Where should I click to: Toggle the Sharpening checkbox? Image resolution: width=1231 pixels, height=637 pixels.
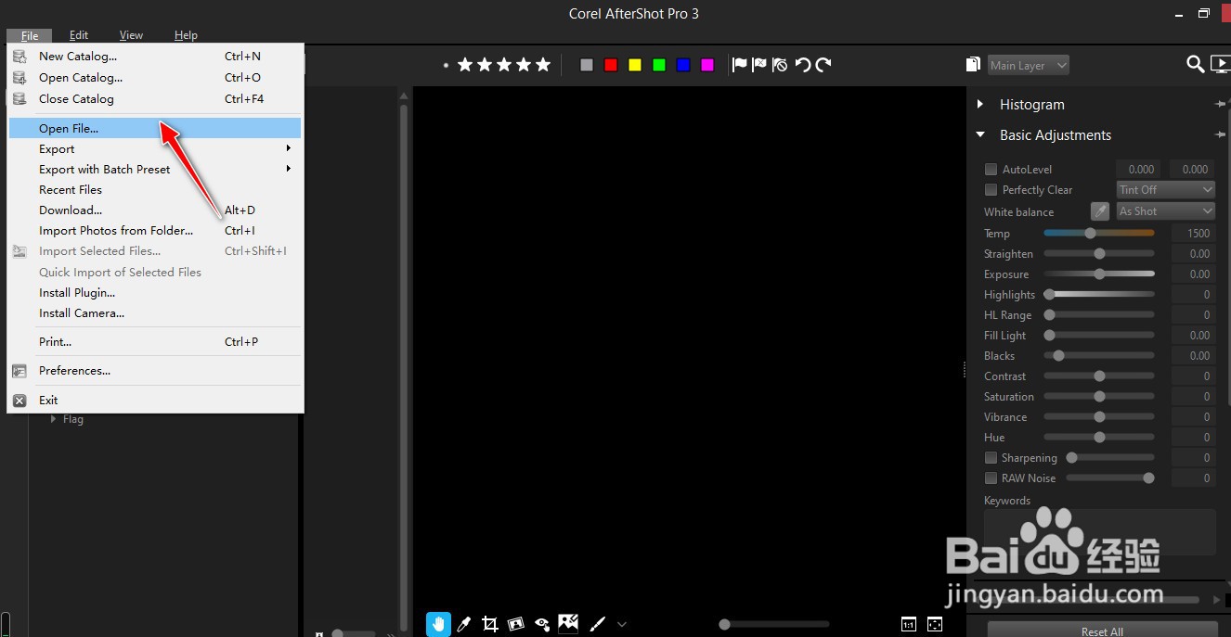click(x=991, y=458)
